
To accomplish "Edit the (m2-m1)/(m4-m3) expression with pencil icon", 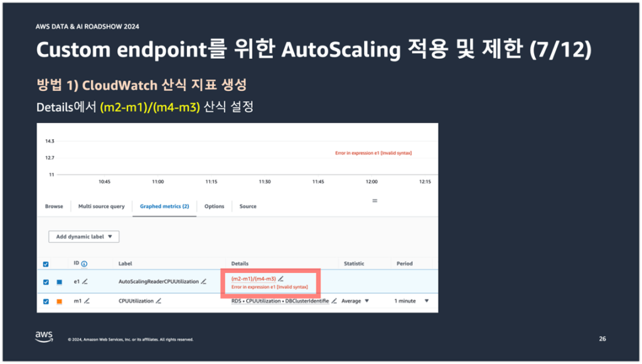I will tap(281, 279).
